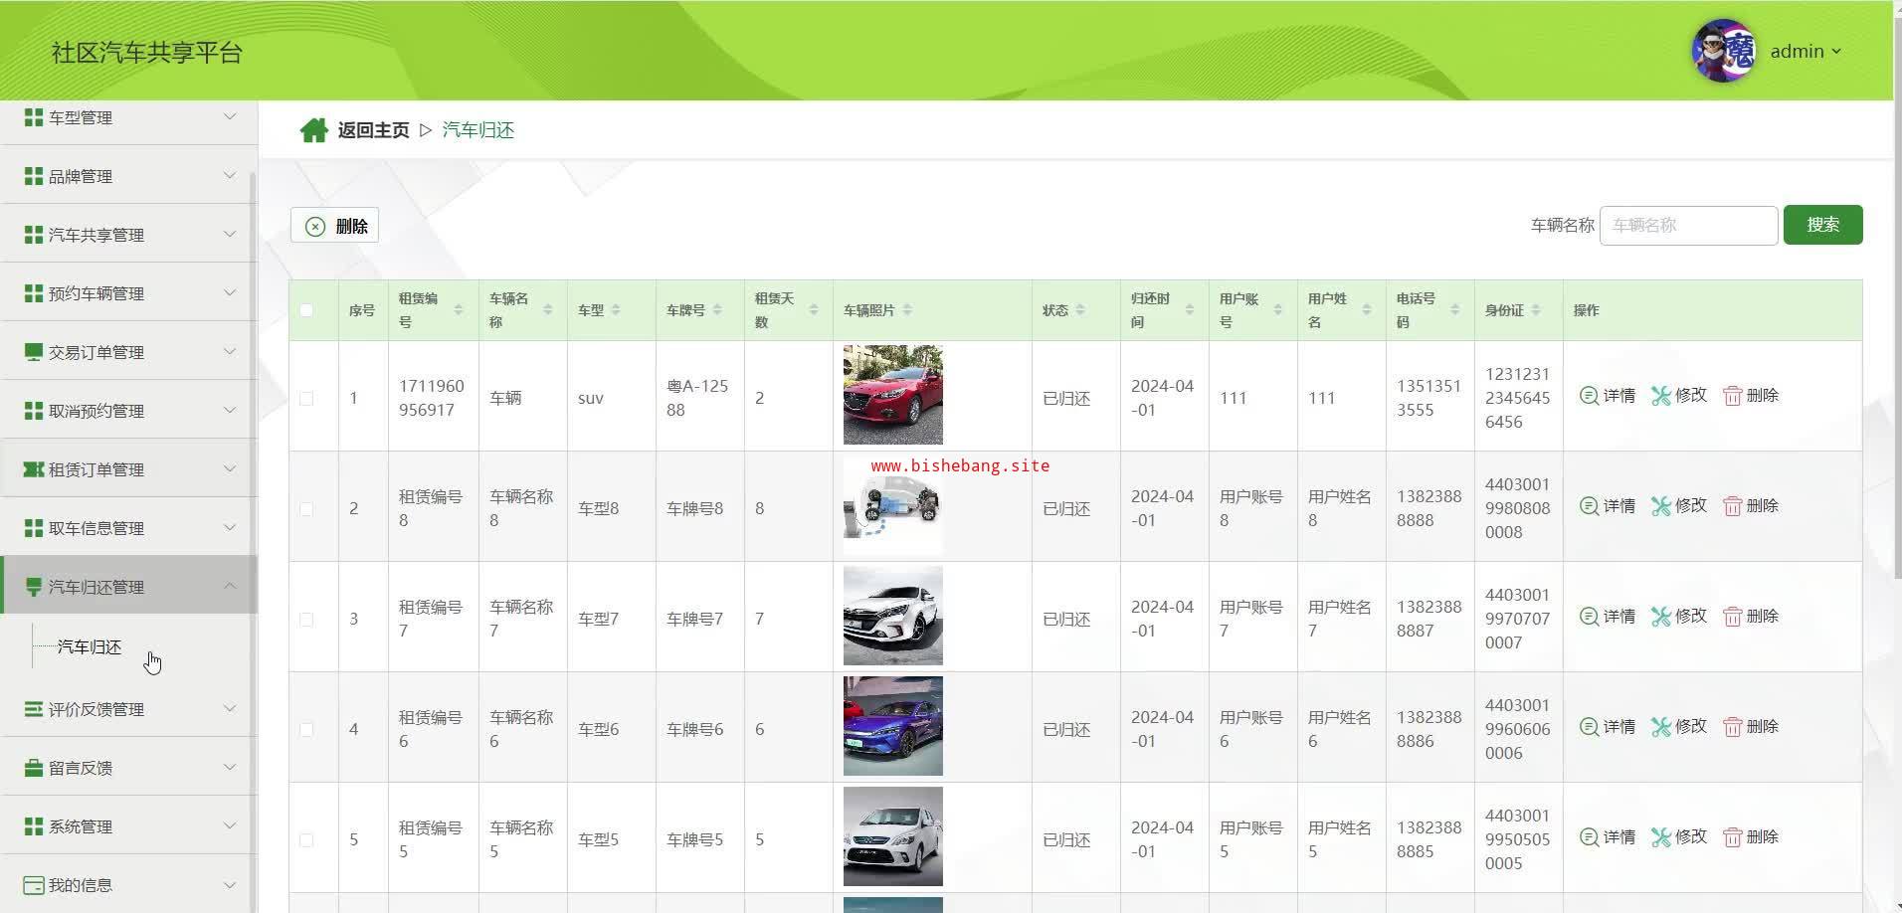Open the admin avatar picture

(x=1724, y=51)
